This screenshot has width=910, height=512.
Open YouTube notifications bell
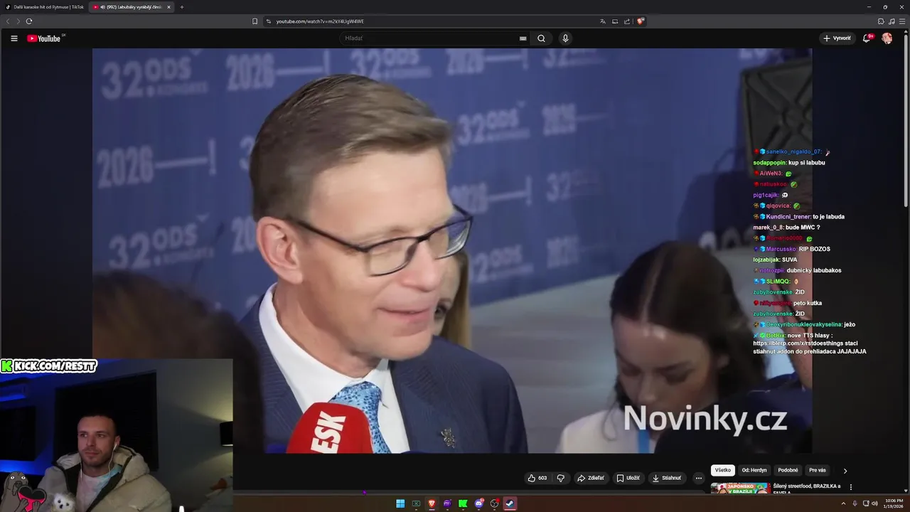point(867,38)
